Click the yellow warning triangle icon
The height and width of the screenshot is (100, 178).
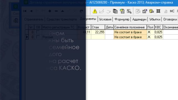pyautogui.click(x=95, y=11)
